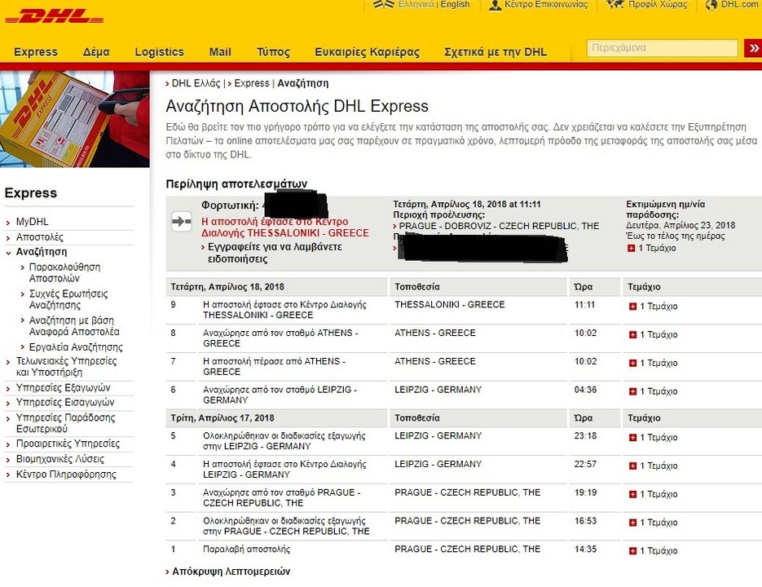Open Υπηρεσίες Εισαγωγών sidebar item
This screenshot has width=762, height=587.
(65, 402)
